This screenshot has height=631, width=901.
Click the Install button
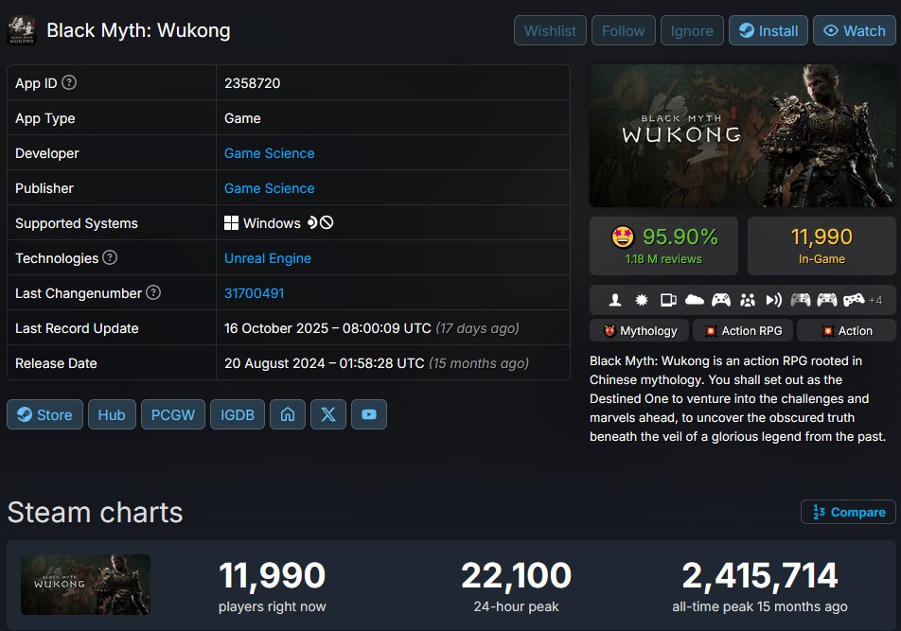(768, 30)
